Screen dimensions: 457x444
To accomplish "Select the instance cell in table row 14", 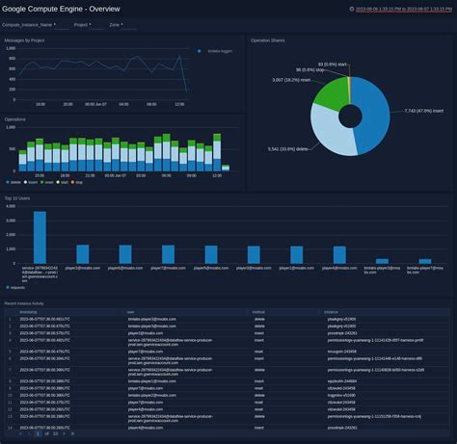I will pos(342,428).
